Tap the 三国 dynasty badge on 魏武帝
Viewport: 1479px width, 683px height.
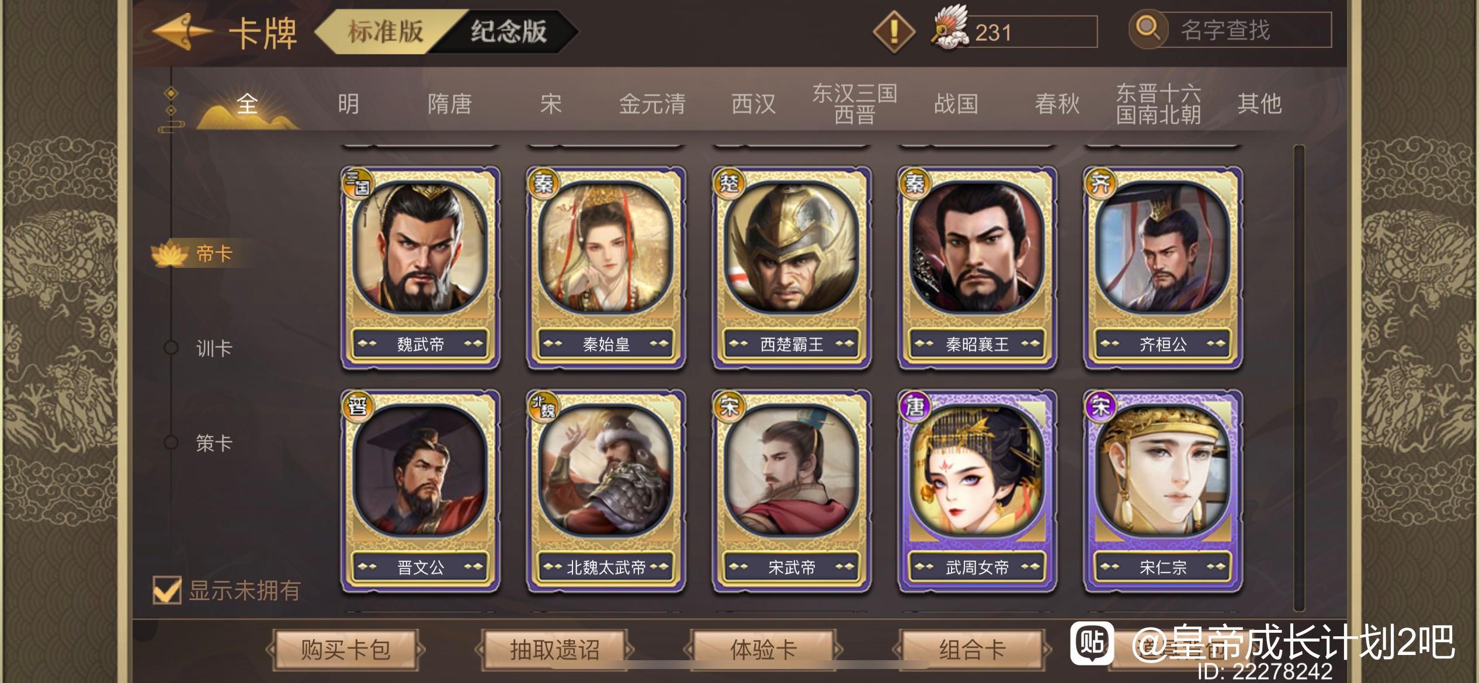(x=357, y=183)
